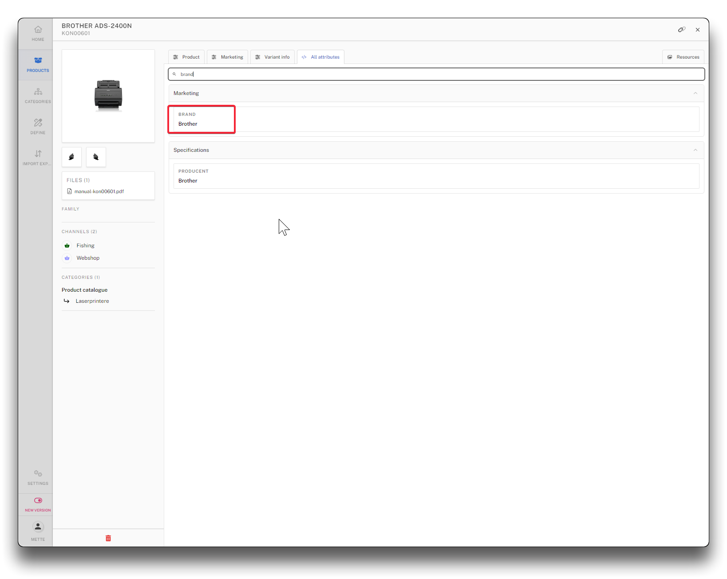Switch to the Product tab
Screen dimensions: 727x579
point(186,57)
